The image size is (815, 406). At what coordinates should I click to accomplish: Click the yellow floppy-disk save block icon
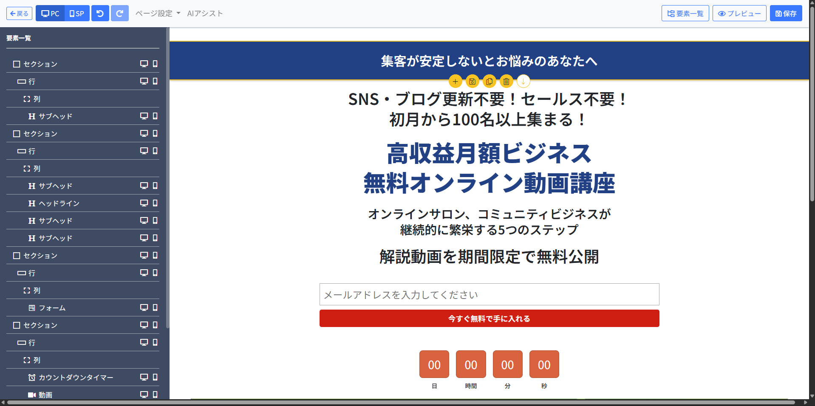click(472, 82)
